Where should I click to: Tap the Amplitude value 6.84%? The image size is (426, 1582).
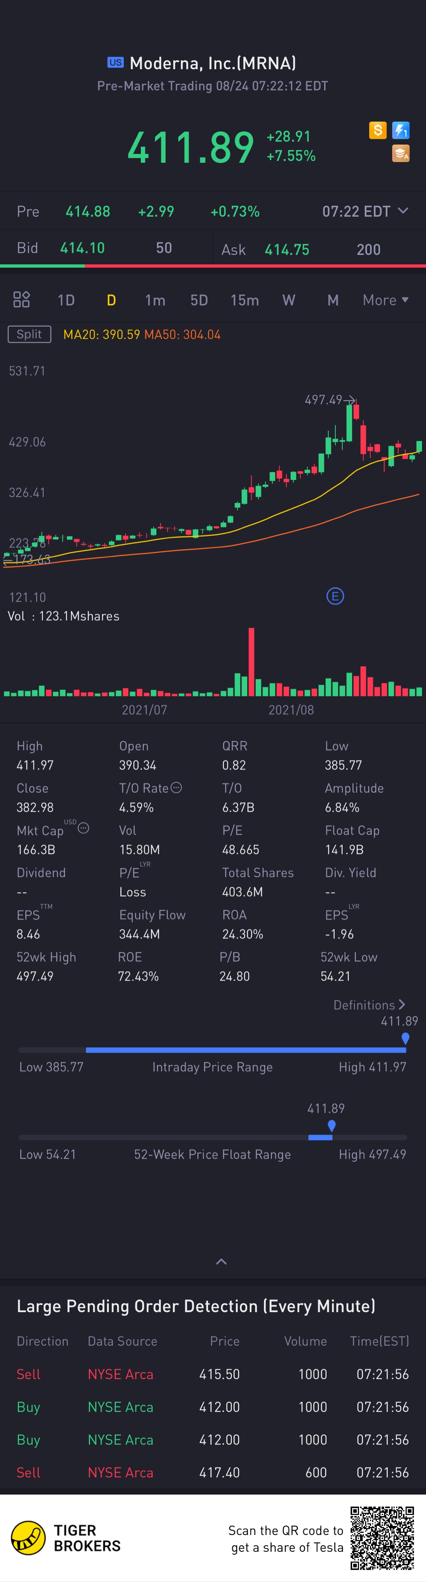tap(342, 808)
